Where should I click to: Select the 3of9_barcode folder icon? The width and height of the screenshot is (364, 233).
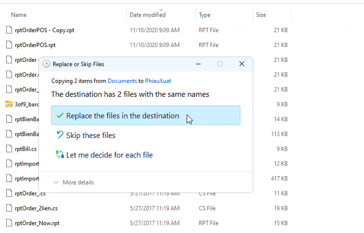coord(8,104)
